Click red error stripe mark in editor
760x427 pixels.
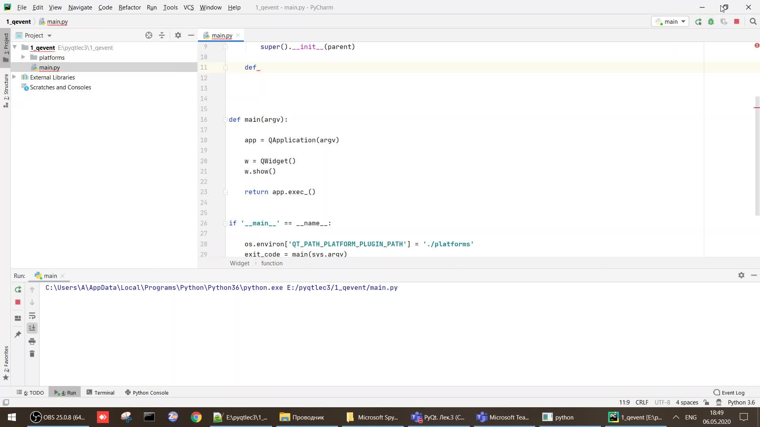pos(757,108)
